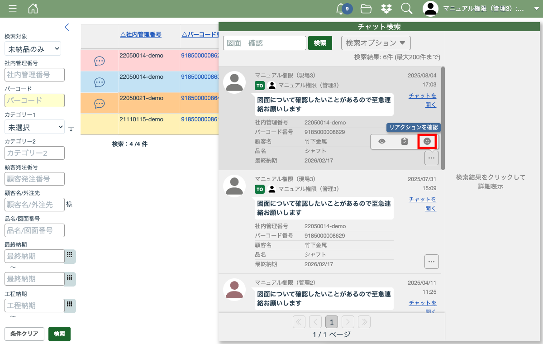Collapse the search sidebar with chevron
Image resolution: width=543 pixels, height=344 pixels.
(x=67, y=27)
